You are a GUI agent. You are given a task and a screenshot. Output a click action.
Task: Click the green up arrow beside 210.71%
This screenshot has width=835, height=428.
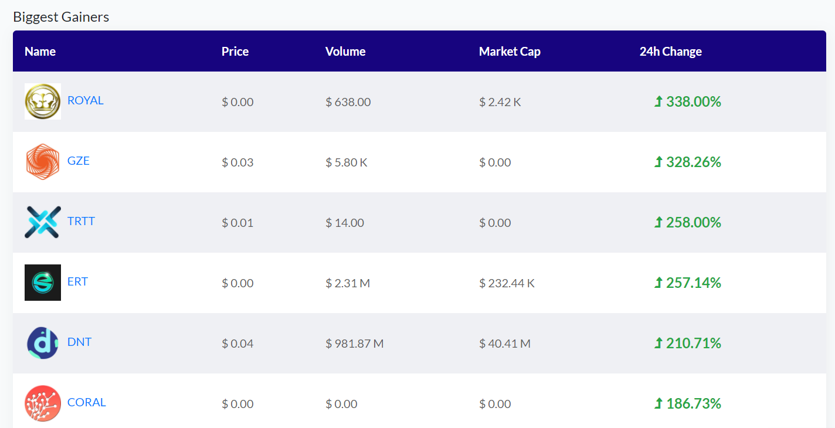click(659, 343)
